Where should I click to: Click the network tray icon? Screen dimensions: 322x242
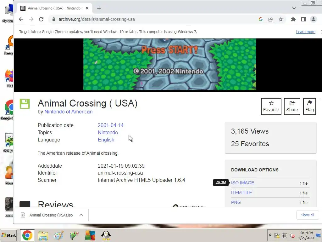284,235
